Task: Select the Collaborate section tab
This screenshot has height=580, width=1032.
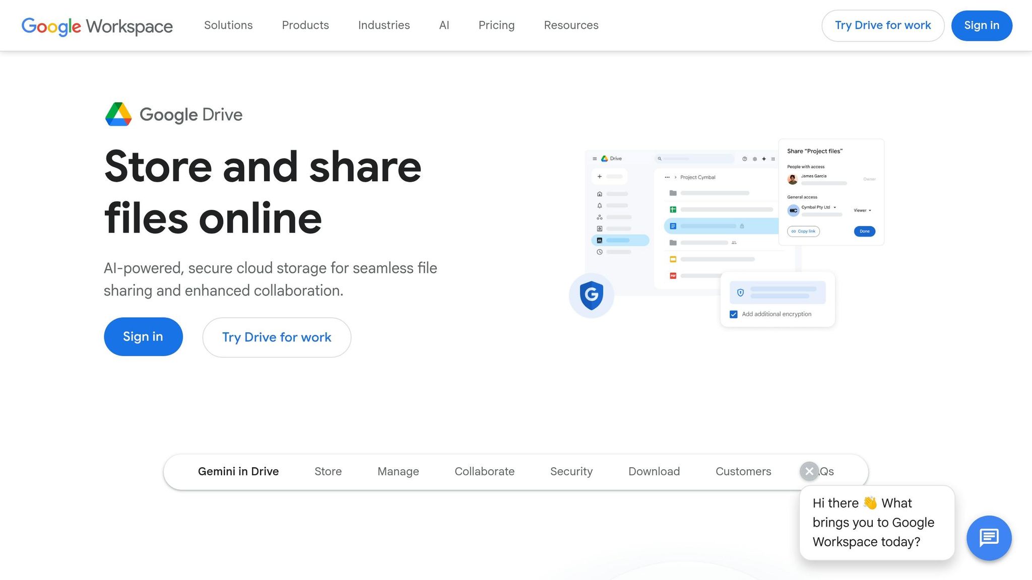Action: pyautogui.click(x=484, y=472)
